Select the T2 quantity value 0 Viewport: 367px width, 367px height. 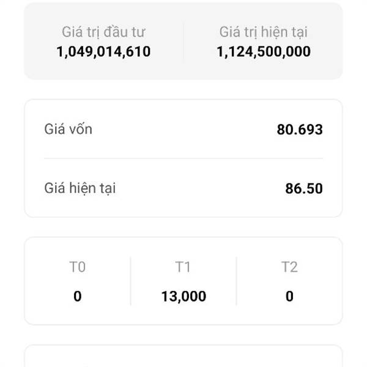[x=289, y=297]
